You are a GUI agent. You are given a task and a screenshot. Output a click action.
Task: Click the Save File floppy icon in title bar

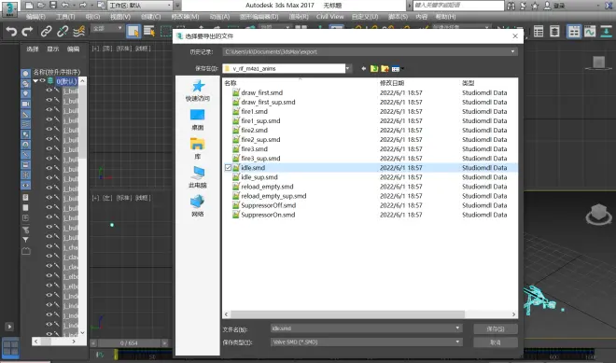click(x=53, y=6)
